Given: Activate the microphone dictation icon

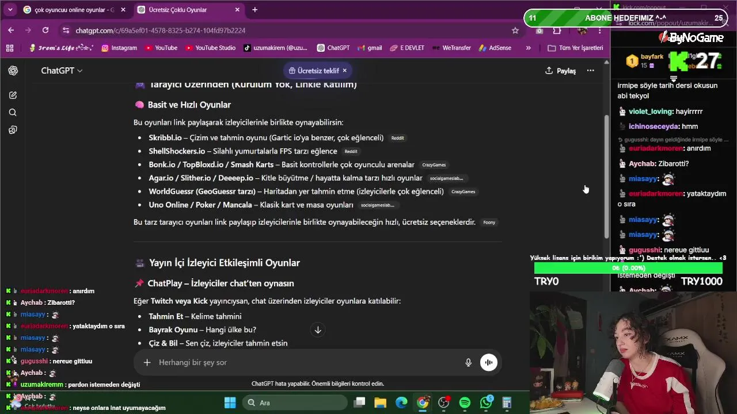Looking at the screenshot, I should tap(468, 362).
